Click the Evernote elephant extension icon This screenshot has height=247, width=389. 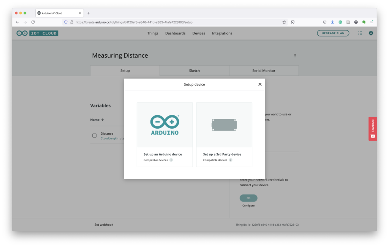[x=364, y=22]
